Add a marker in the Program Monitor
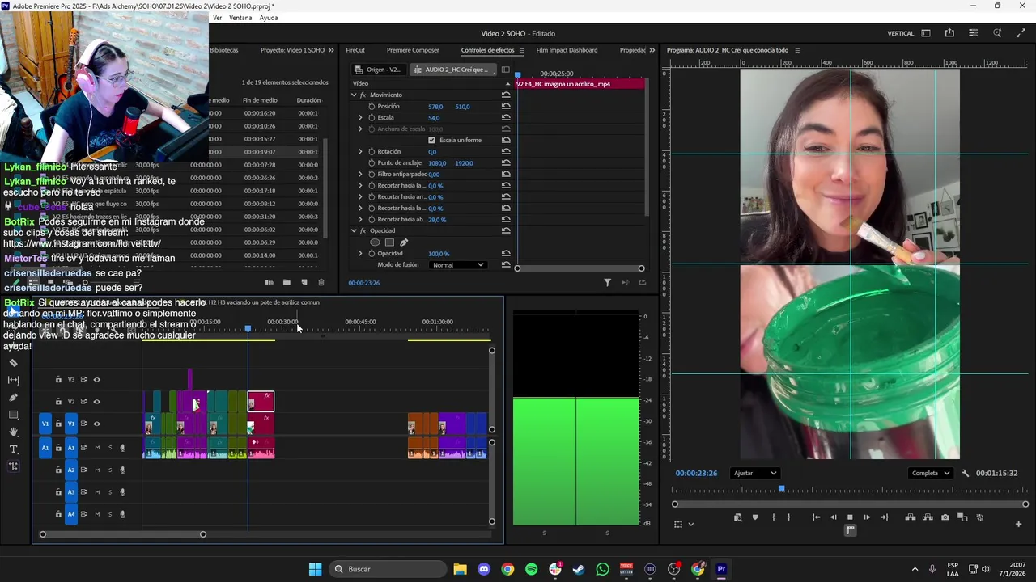Screen dimensions: 1036x582 pos(755,517)
